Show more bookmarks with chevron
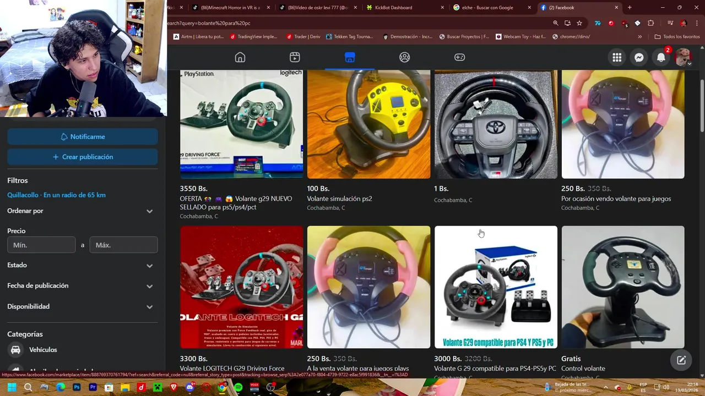Screen dimensions: 705x396 pos(640,36)
